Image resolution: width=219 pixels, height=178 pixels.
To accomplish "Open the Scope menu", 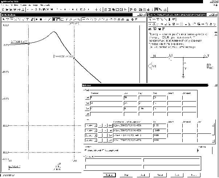I will pos(35,5).
